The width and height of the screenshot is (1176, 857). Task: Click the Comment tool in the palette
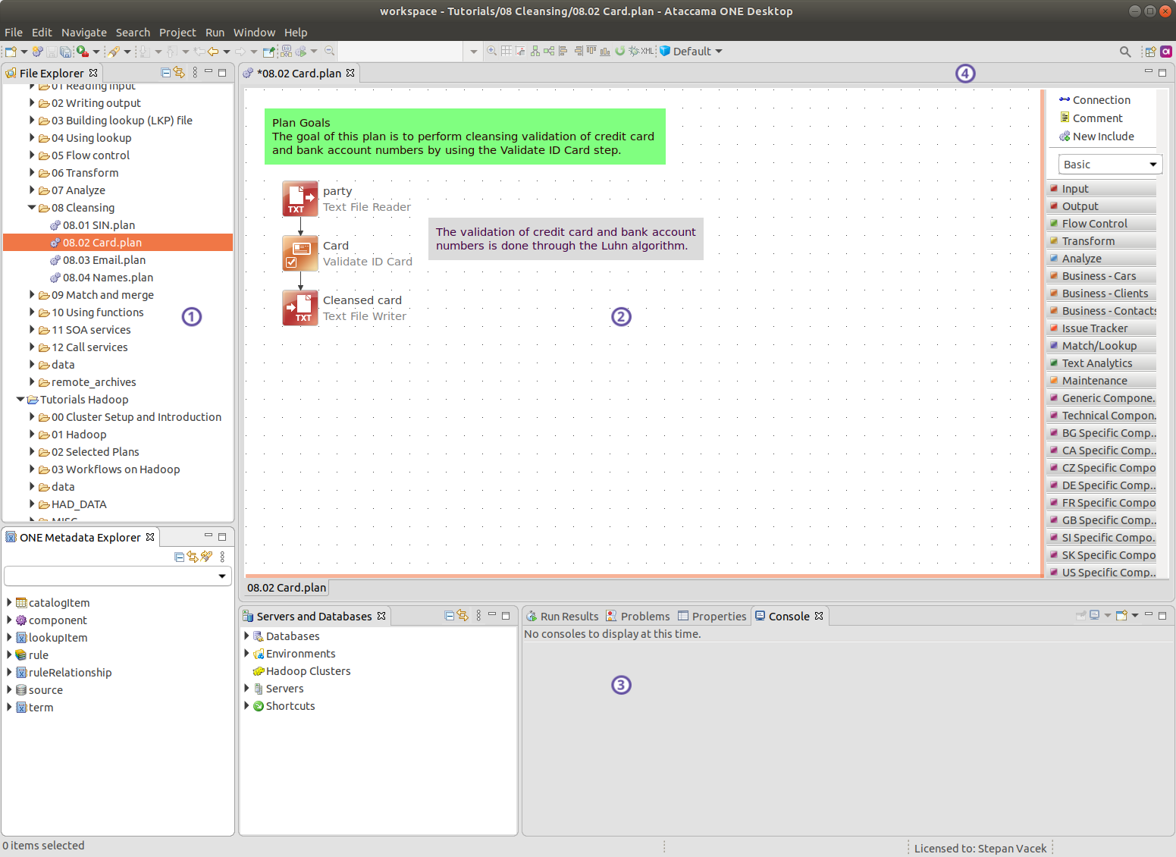1096,118
